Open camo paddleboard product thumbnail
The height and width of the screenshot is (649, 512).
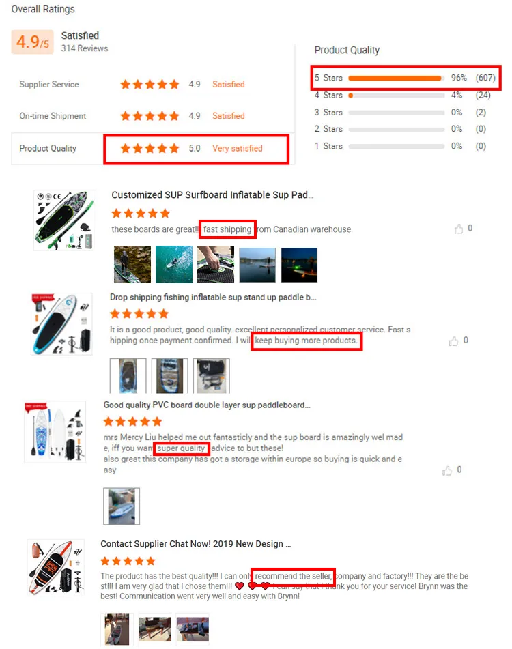click(x=63, y=220)
